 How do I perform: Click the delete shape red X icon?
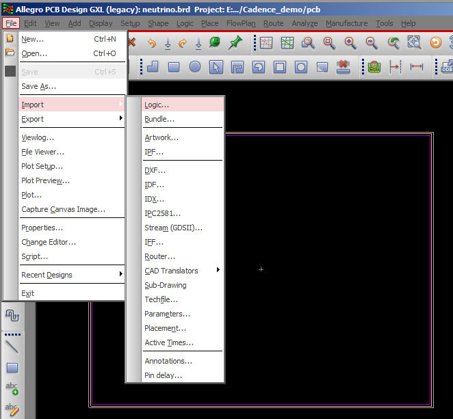coord(344,67)
